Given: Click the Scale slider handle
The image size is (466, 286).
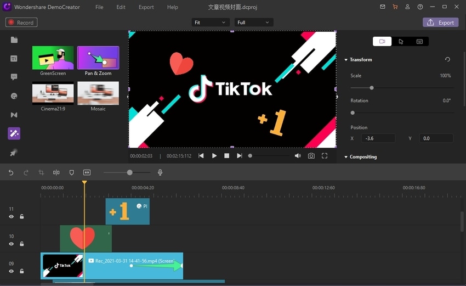Looking at the screenshot, I should point(372,88).
